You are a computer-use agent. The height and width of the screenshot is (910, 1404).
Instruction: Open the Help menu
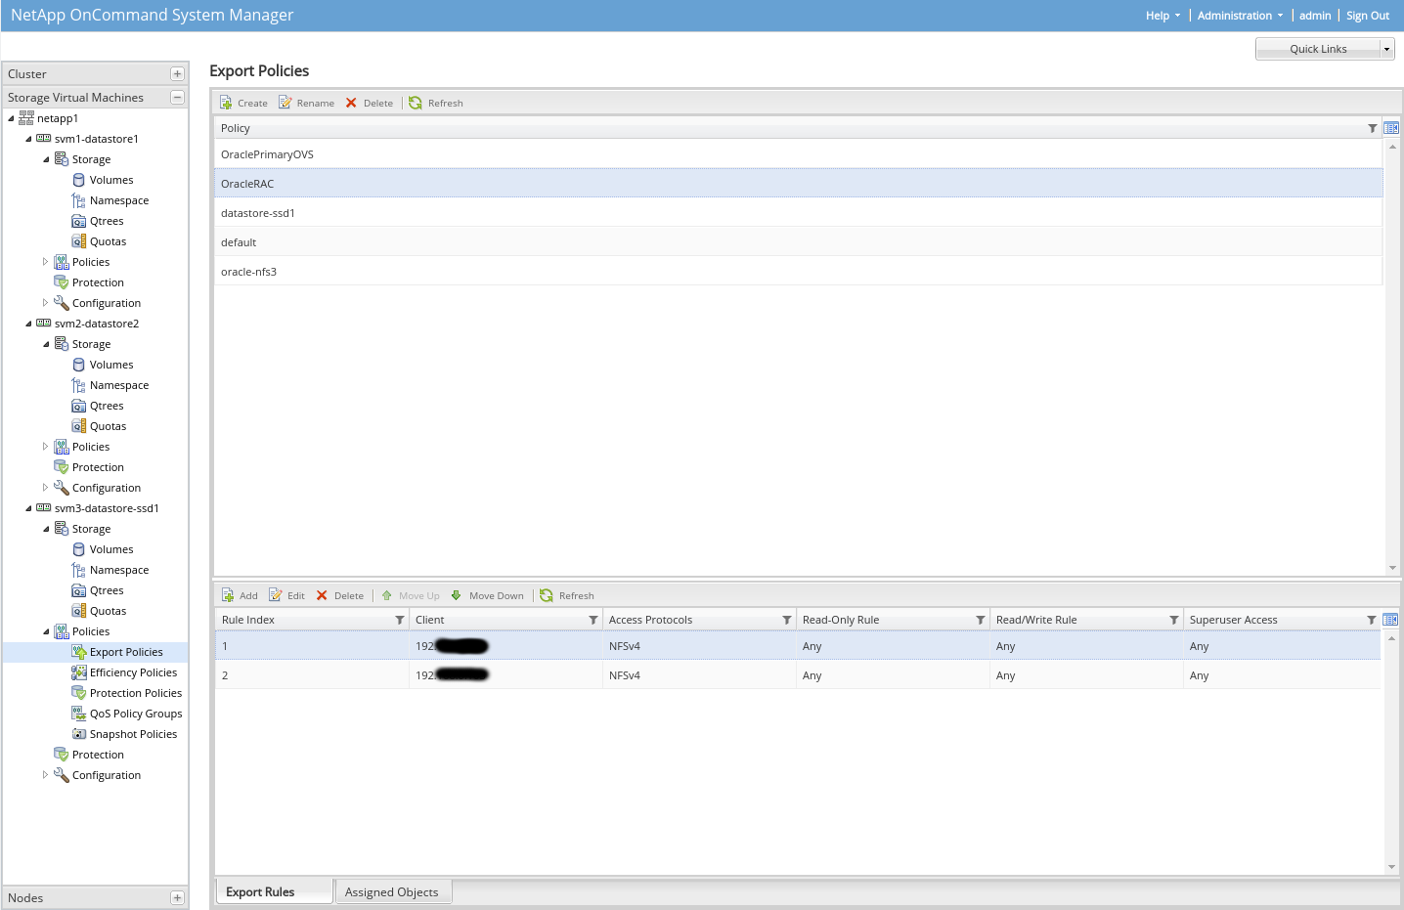(1163, 16)
